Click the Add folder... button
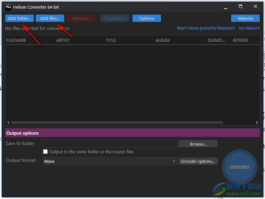Viewport: 265px width, 199px height. pyautogui.click(x=20, y=18)
